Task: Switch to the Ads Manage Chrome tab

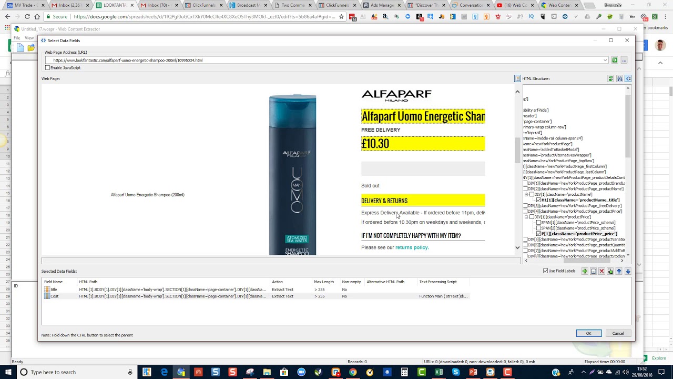Action: click(382, 5)
